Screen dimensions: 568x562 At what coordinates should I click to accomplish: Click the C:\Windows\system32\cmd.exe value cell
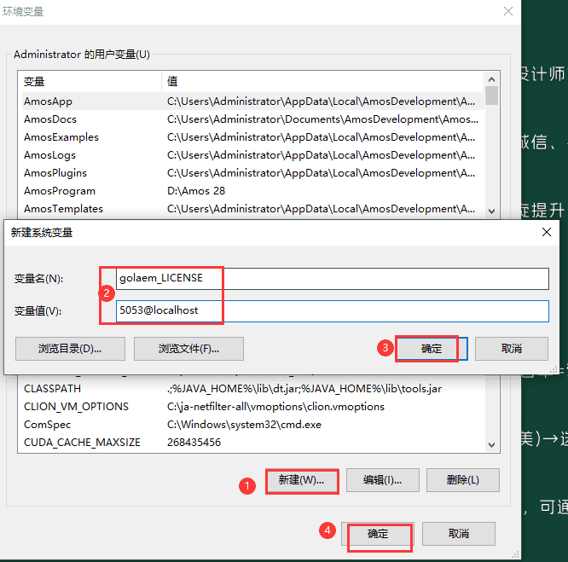[x=244, y=425]
